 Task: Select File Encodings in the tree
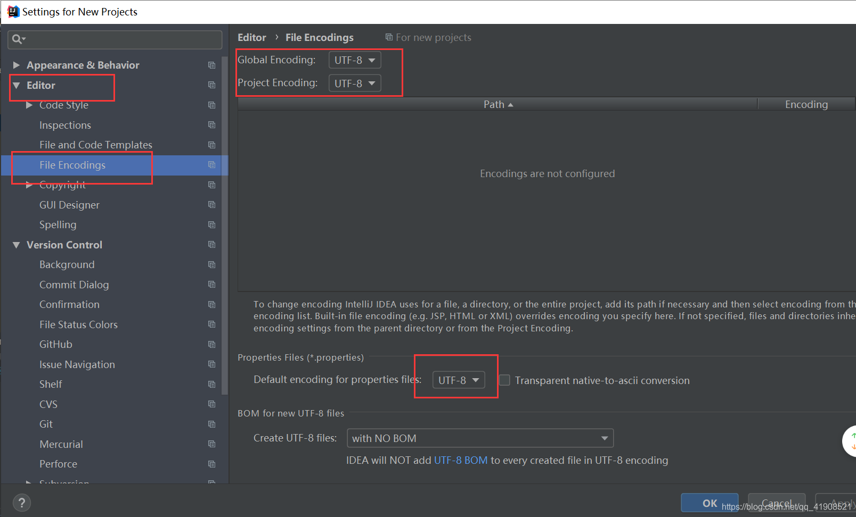72,165
